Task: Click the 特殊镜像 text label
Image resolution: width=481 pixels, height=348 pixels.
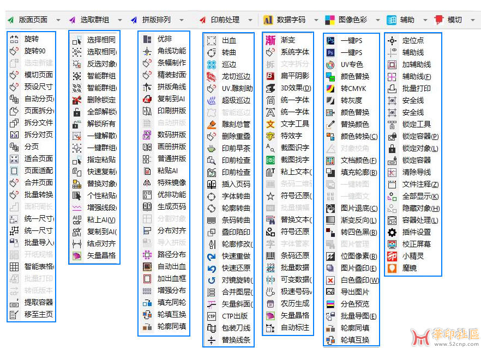Action: tap(172, 182)
